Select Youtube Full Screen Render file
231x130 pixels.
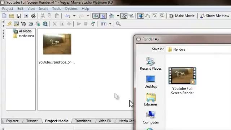click(x=182, y=81)
